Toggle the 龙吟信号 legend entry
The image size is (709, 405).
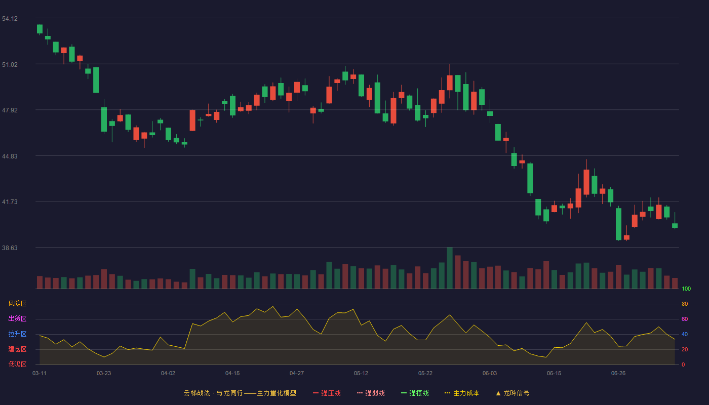point(513,393)
